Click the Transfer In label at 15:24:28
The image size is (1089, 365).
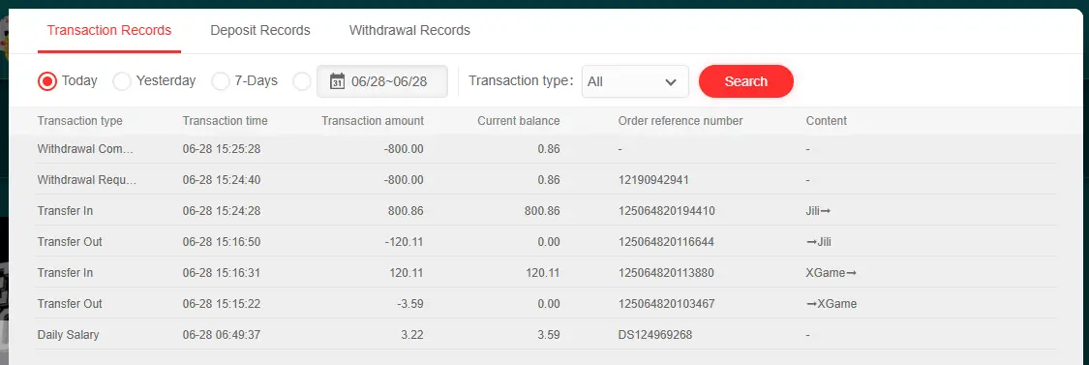[x=65, y=211]
